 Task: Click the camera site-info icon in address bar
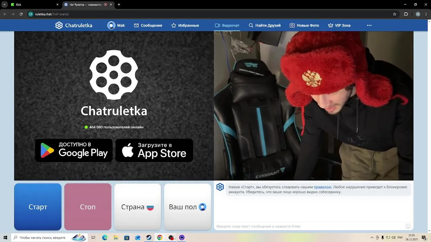31,14
